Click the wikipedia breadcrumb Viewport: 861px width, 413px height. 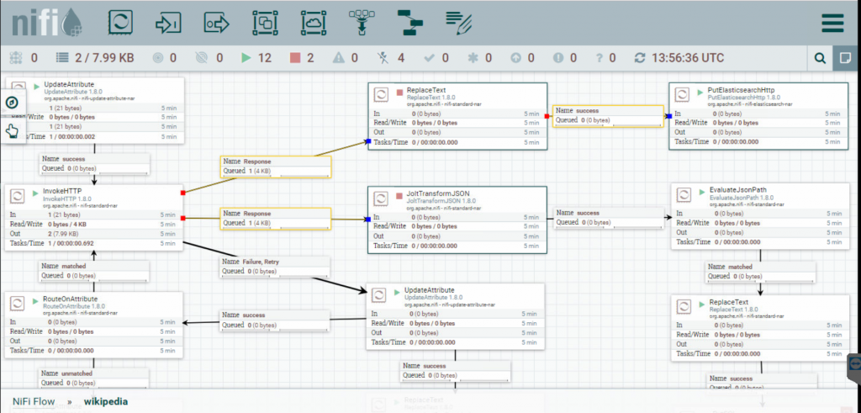coord(106,401)
